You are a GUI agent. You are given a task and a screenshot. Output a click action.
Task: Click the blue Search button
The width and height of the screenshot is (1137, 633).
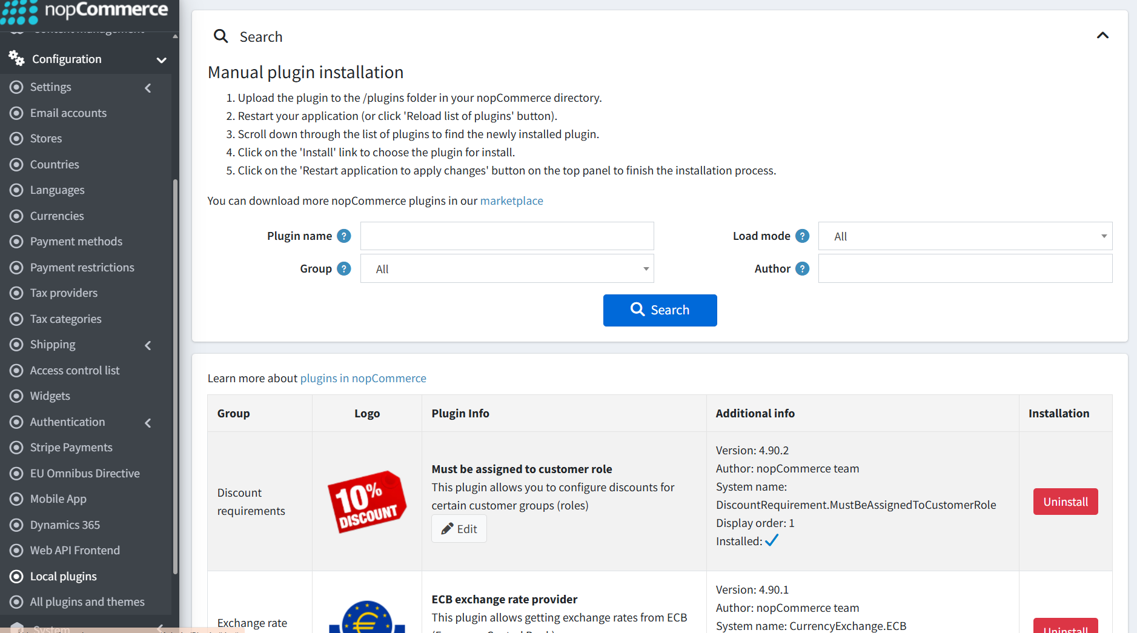click(660, 310)
